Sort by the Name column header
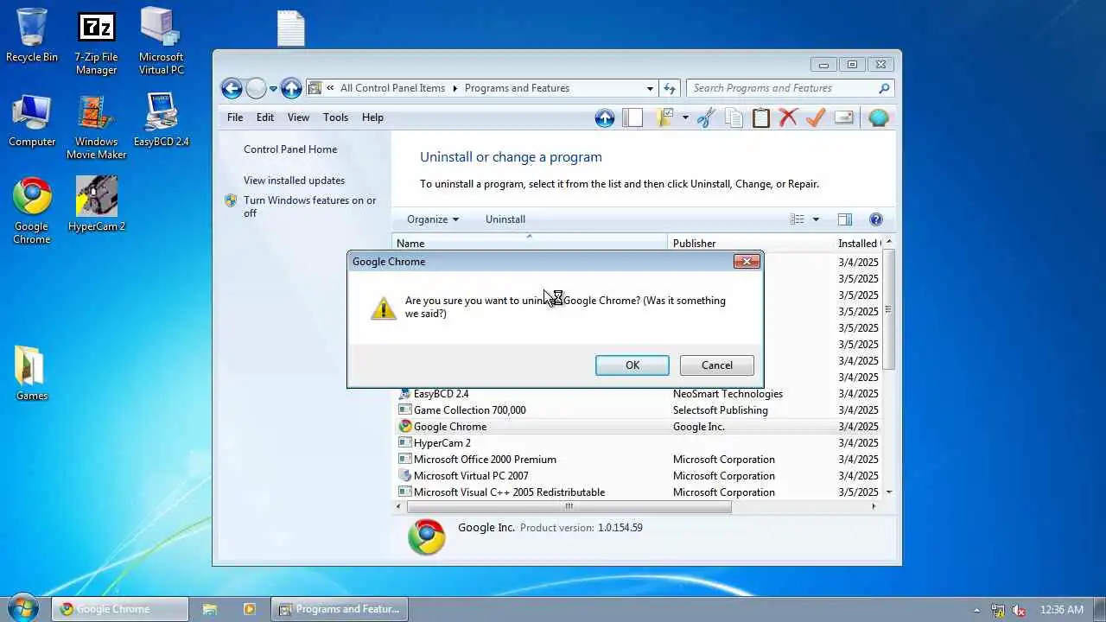Screen dimensions: 1106x622 tap(530, 244)
